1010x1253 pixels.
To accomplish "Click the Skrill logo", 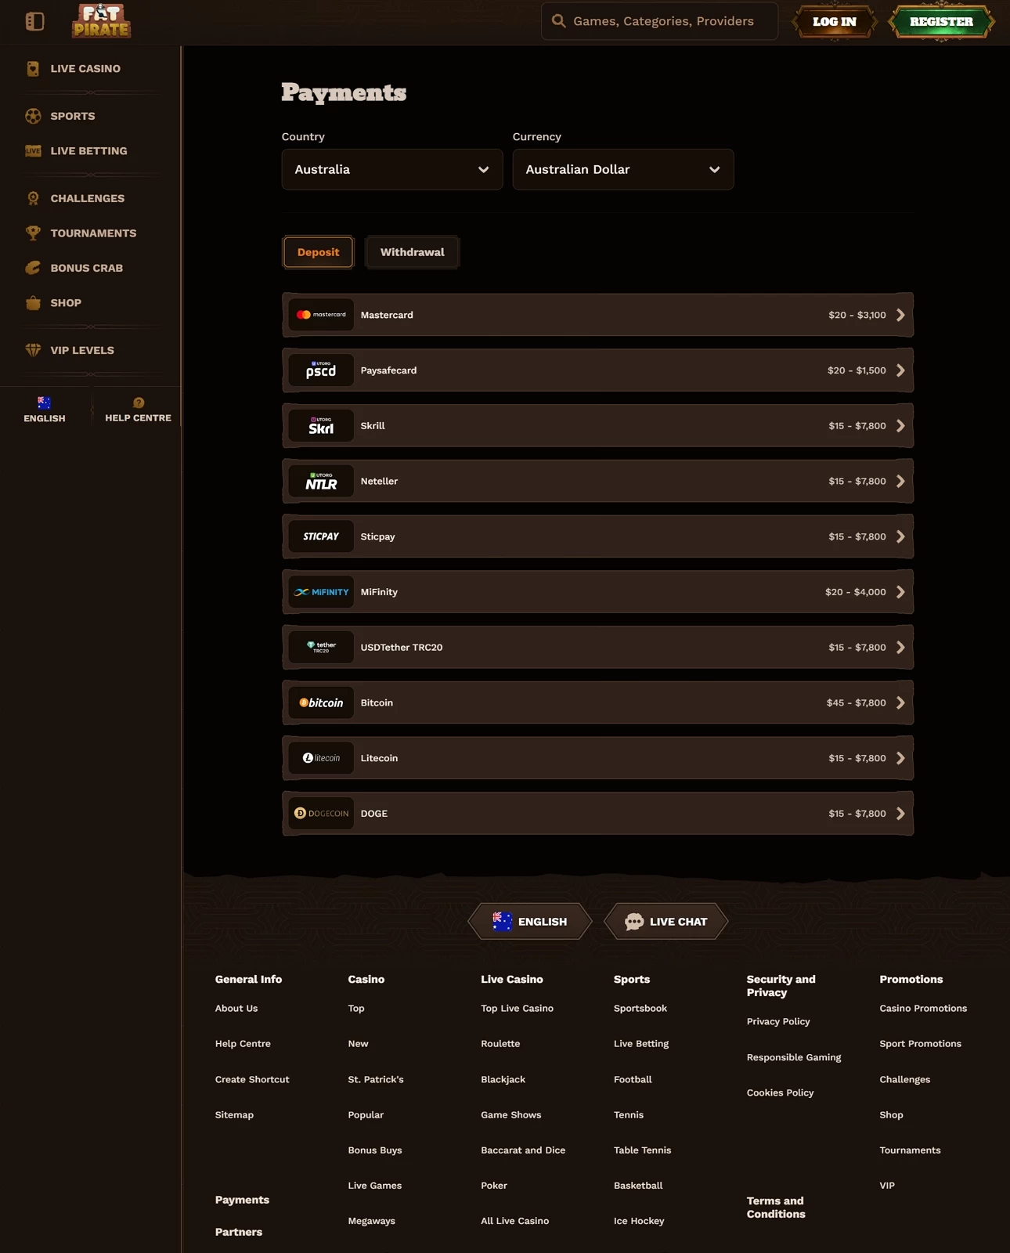I will tap(321, 426).
